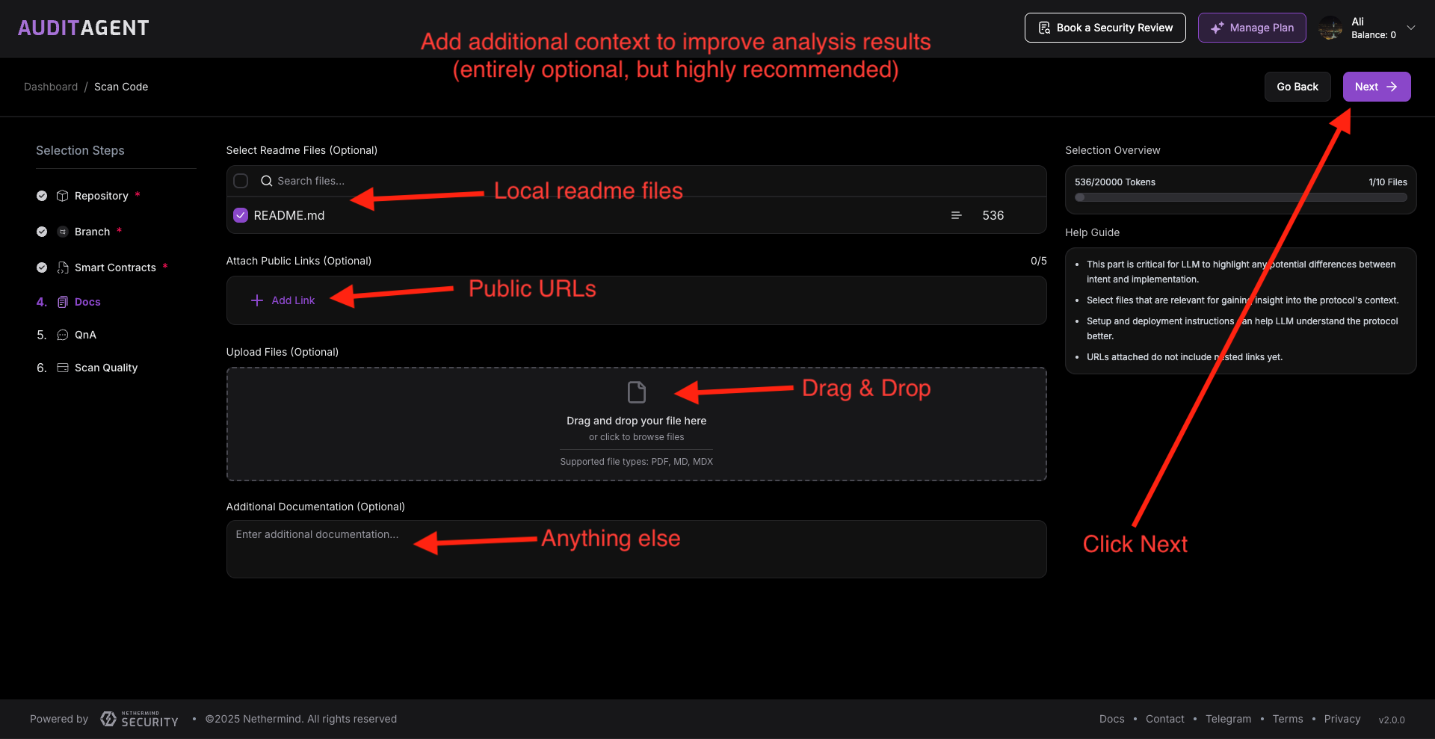Select the Docs step icon
Viewport: 1435px width, 739px height.
[63, 302]
